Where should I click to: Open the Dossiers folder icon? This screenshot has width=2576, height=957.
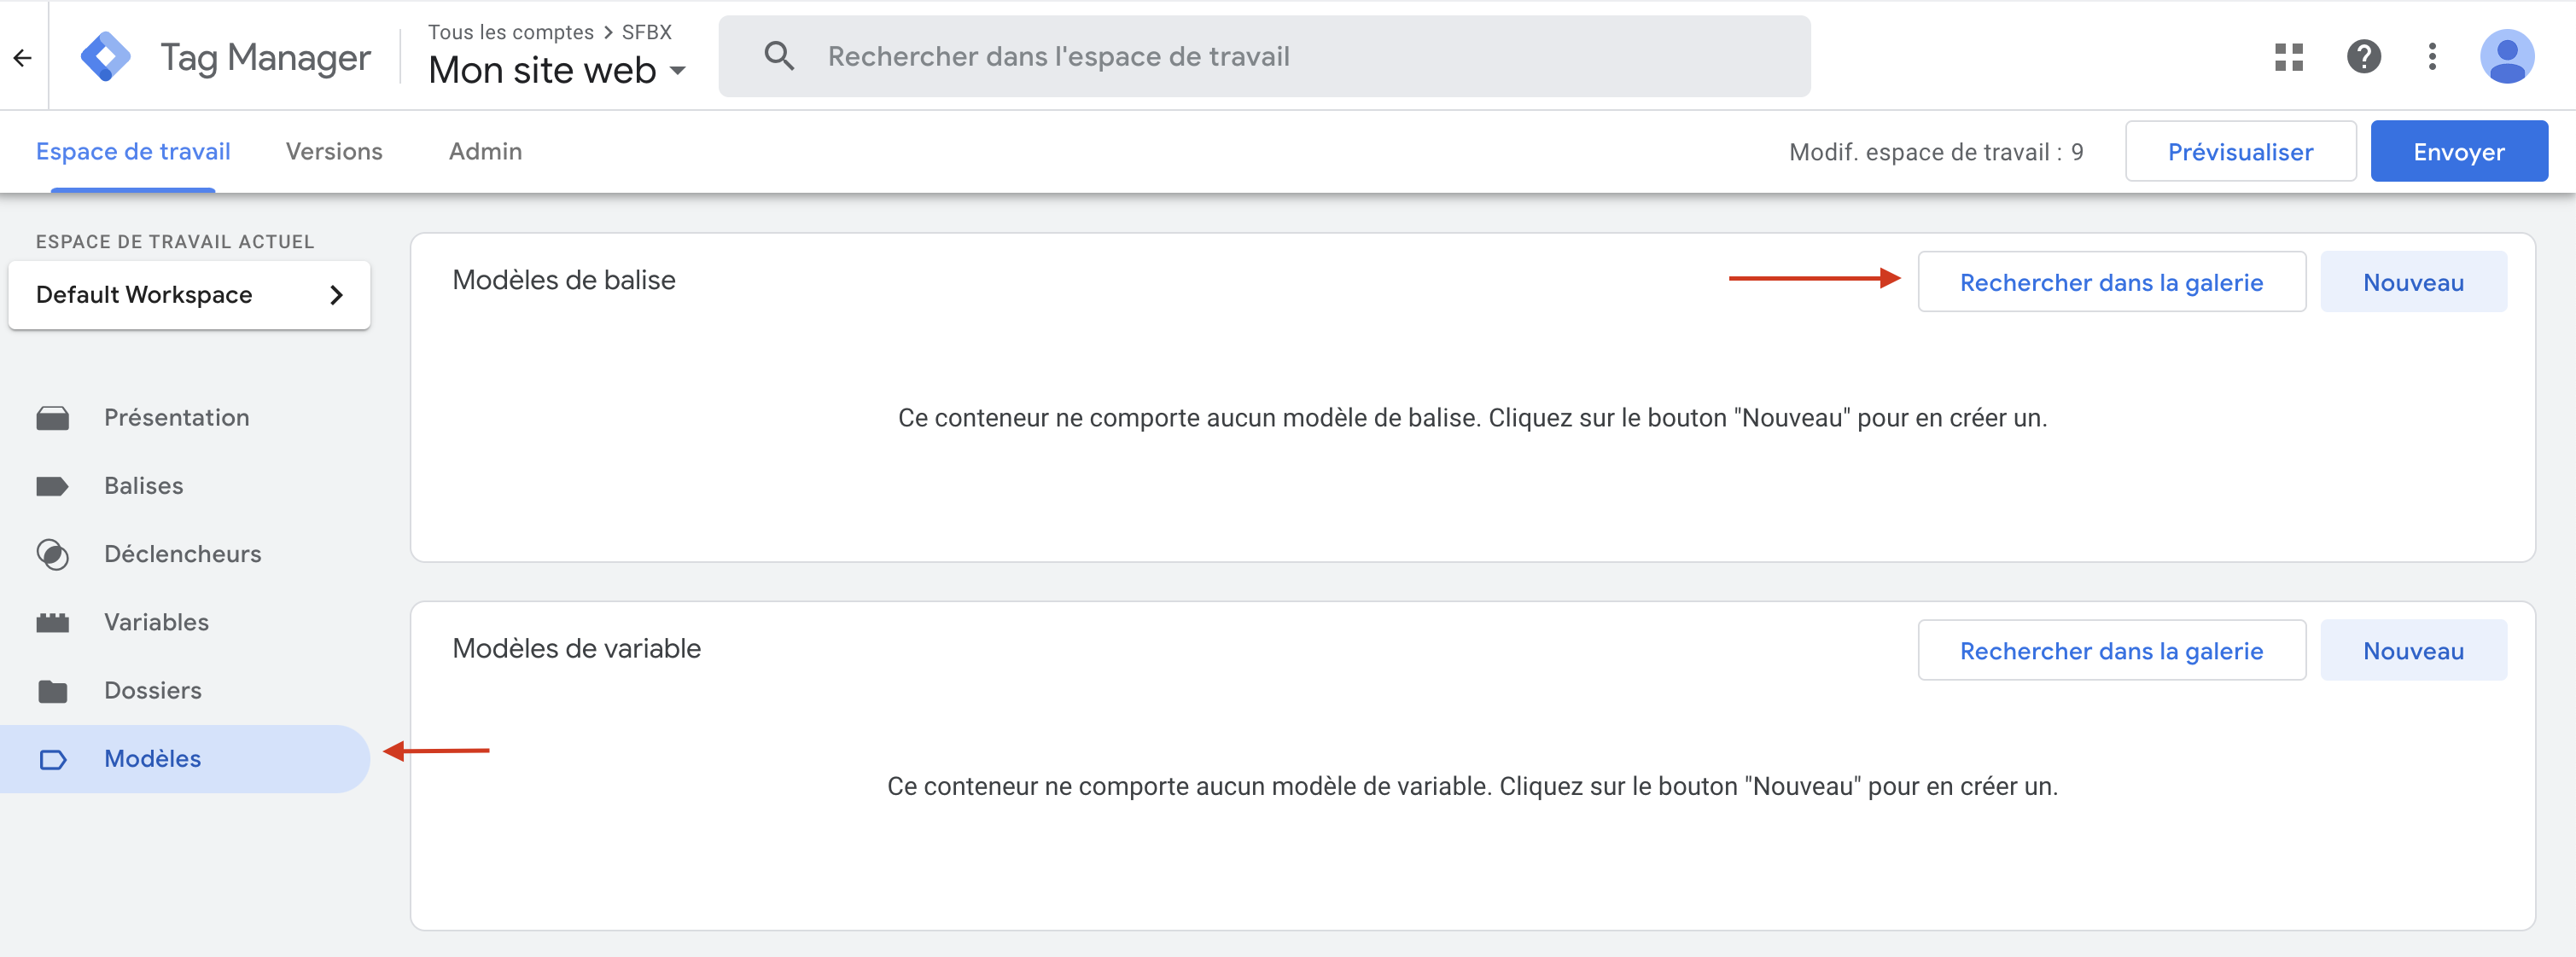click(x=53, y=689)
